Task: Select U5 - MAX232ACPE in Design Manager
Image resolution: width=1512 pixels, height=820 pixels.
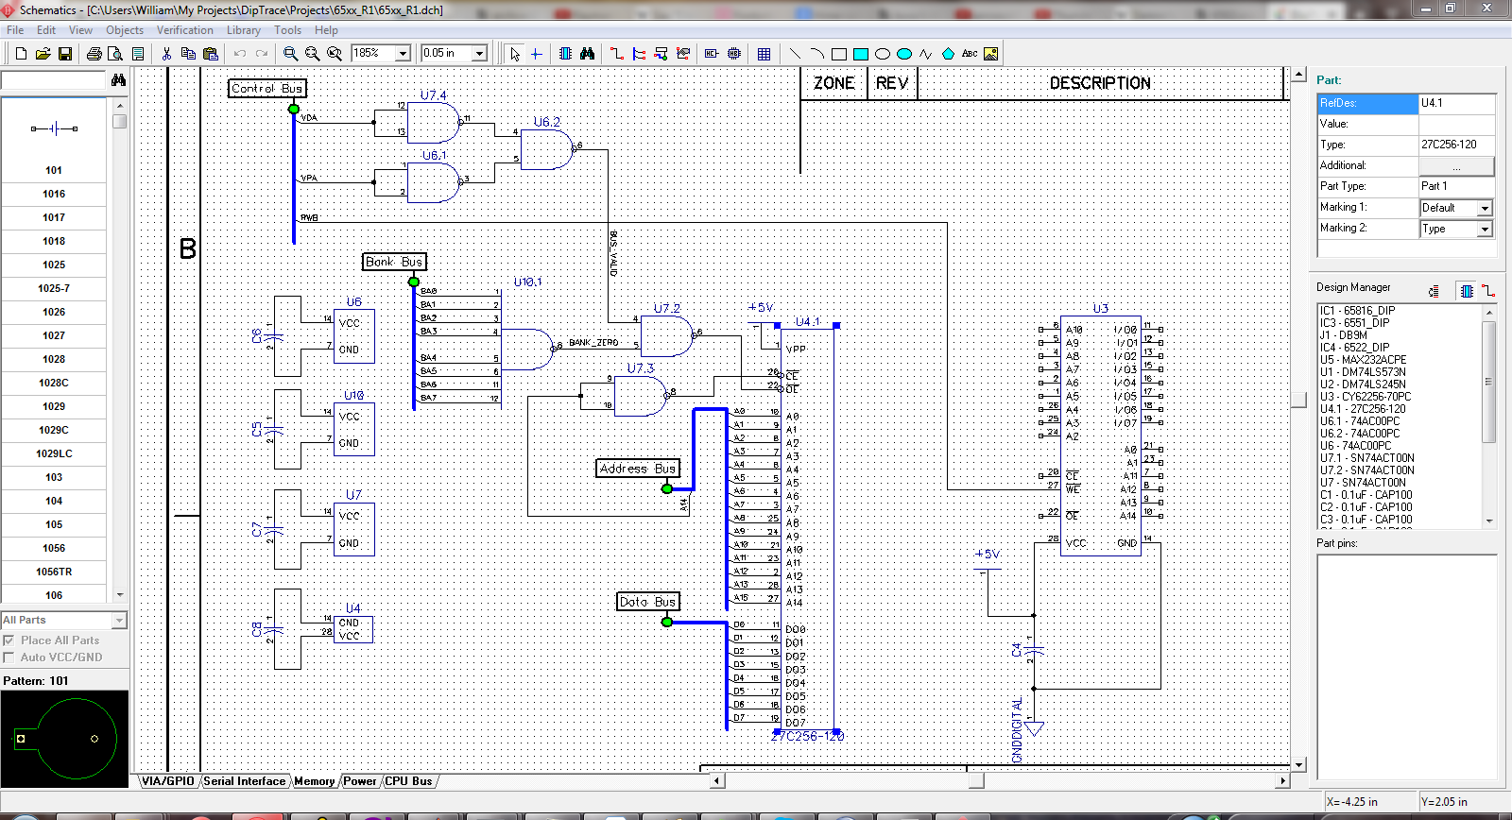Action: pyautogui.click(x=1363, y=360)
